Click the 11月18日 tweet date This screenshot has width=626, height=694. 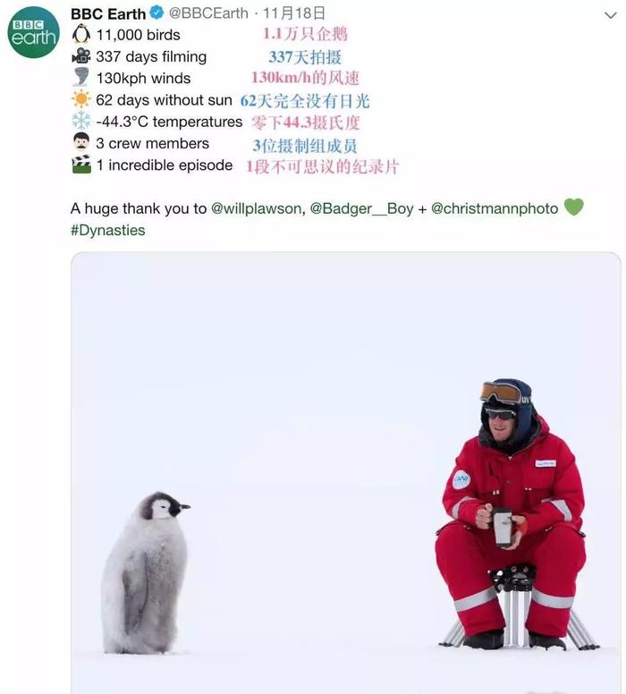(294, 13)
